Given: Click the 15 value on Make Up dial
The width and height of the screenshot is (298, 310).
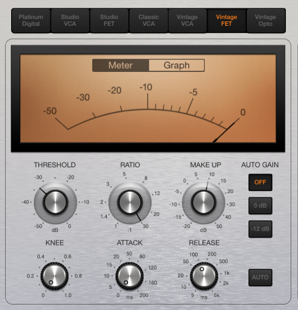Looking at the screenshot, I should tap(223, 181).
